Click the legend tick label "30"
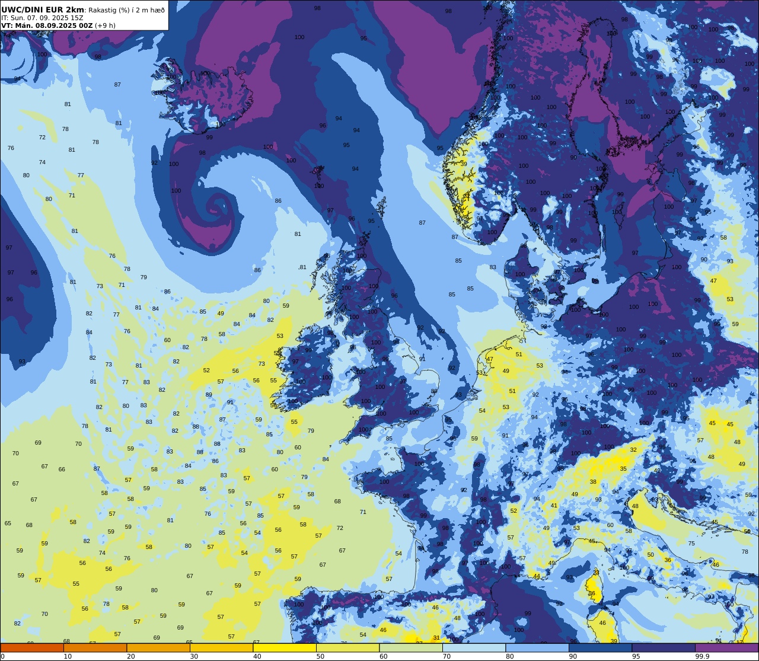 point(194,656)
